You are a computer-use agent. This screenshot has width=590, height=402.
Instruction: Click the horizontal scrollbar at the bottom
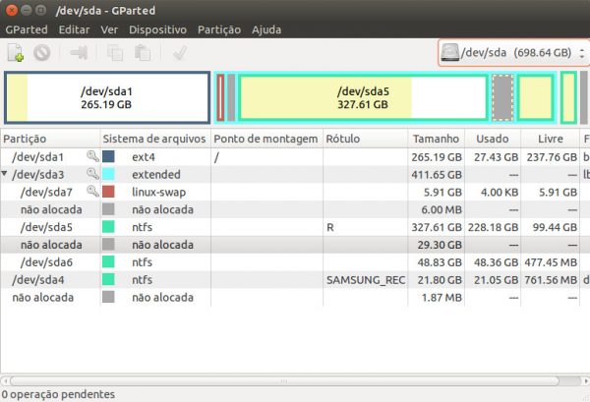point(284,381)
